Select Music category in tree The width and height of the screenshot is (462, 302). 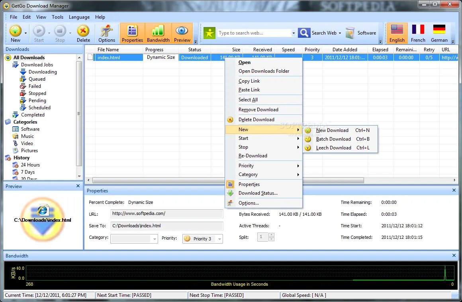pyautogui.click(x=27, y=136)
